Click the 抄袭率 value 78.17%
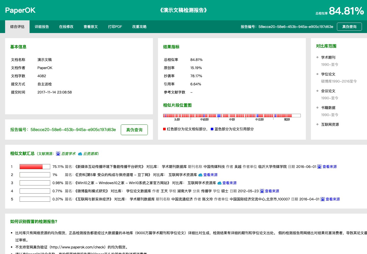This screenshot has width=367, height=254. click(196, 76)
